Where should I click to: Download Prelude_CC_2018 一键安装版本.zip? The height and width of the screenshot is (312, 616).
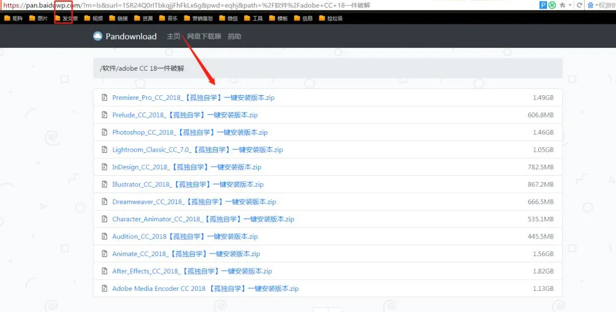click(x=185, y=115)
